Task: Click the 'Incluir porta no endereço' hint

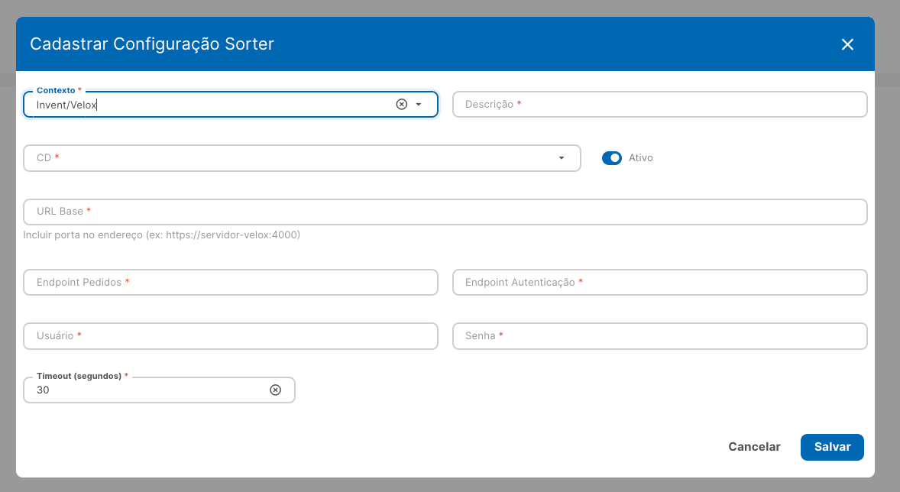Action: click(161, 235)
